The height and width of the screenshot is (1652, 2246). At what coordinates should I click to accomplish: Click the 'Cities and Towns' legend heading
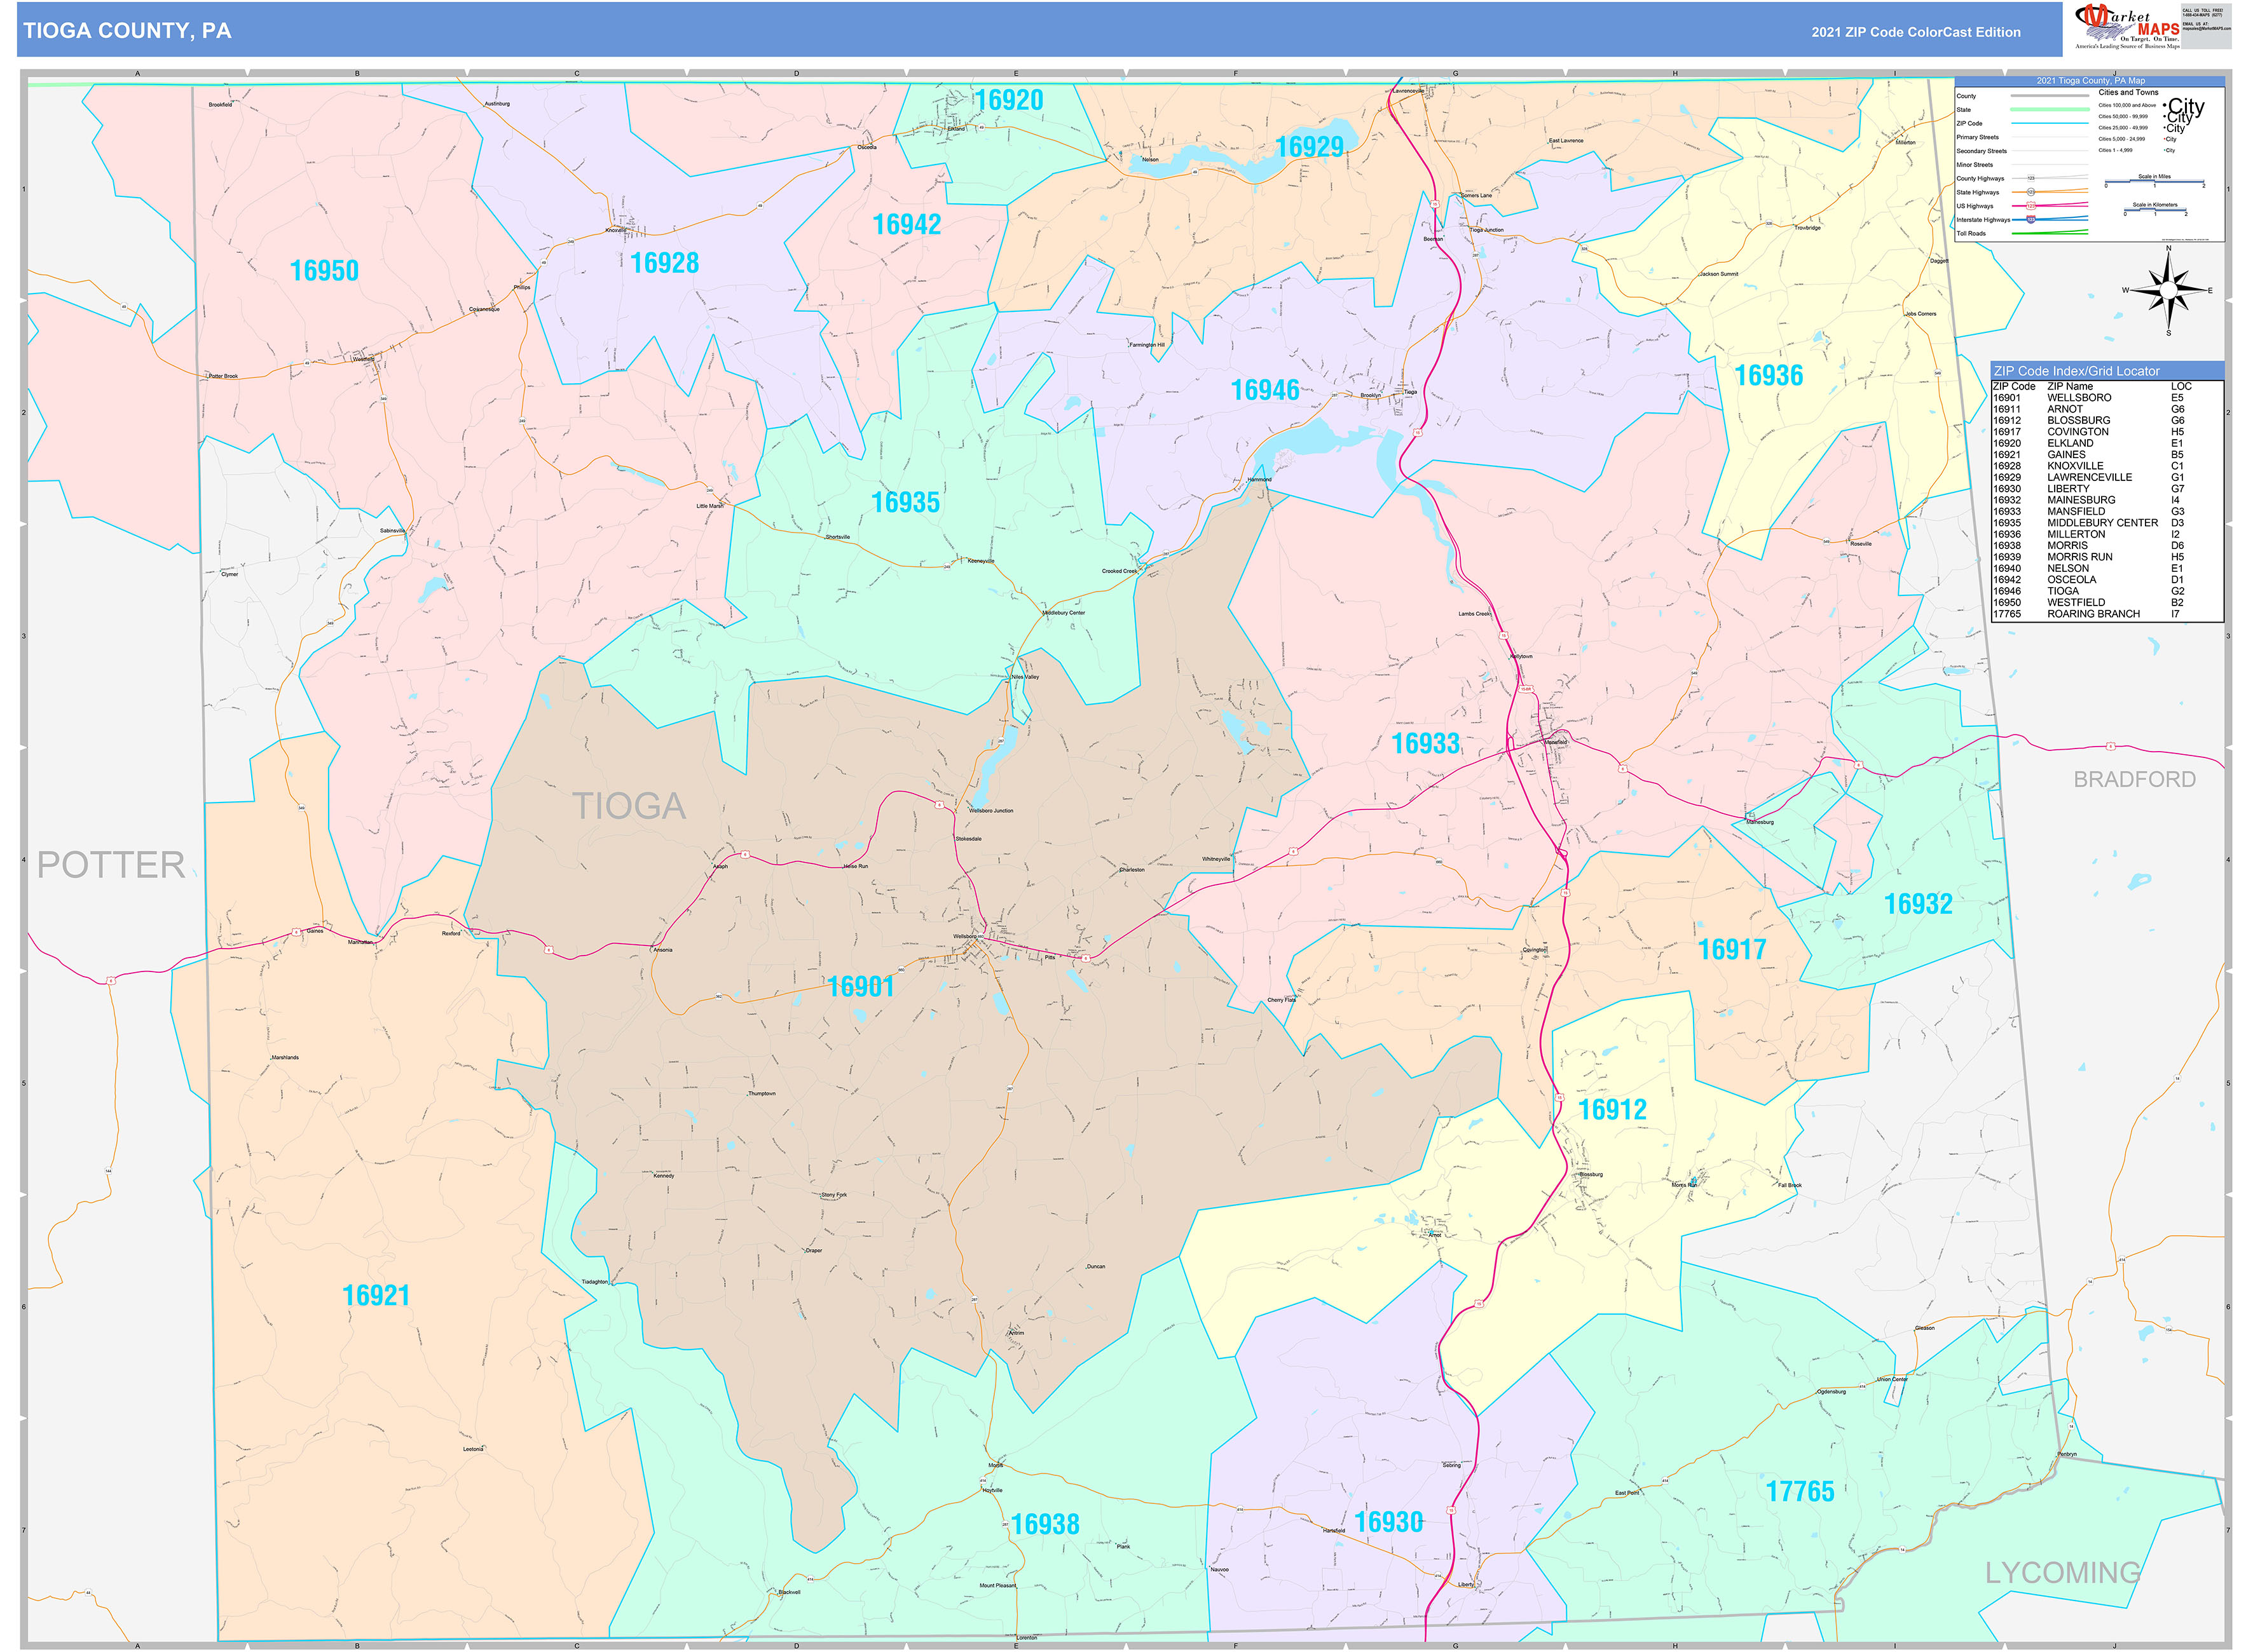[x=2129, y=92]
